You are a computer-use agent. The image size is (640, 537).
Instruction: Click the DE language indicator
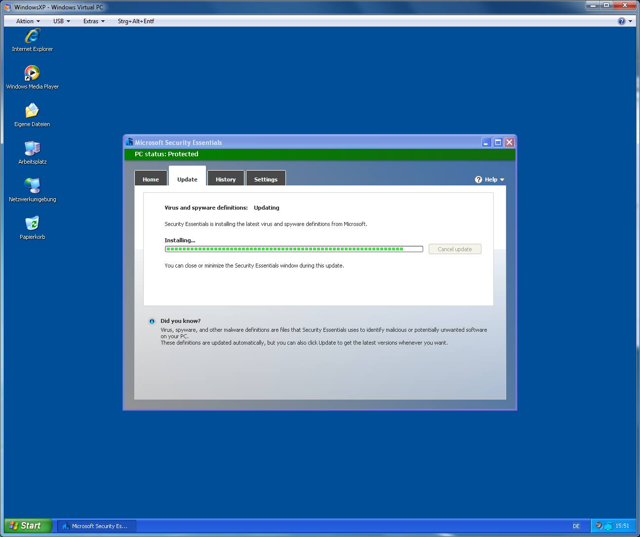click(576, 526)
